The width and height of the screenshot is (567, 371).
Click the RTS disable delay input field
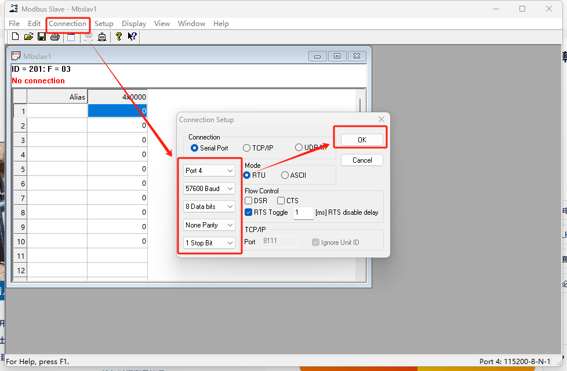coord(303,213)
